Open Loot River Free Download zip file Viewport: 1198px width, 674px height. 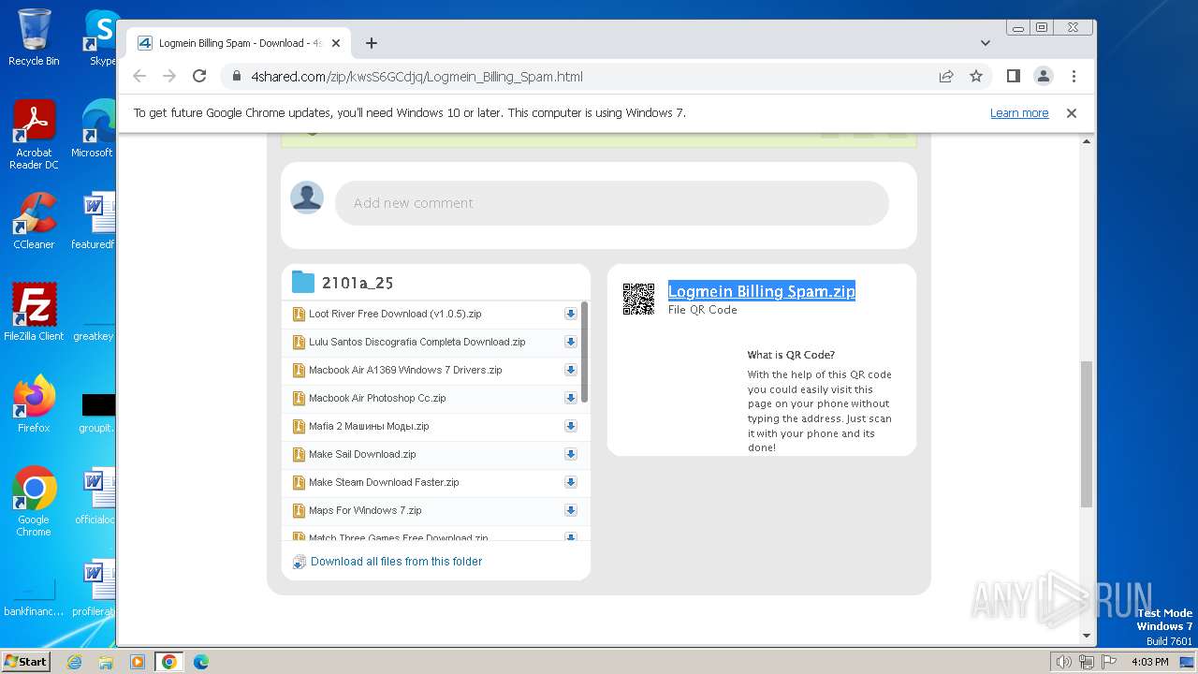[395, 314]
